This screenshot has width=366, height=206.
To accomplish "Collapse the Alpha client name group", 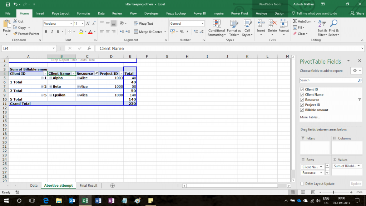I will click(51, 78).
